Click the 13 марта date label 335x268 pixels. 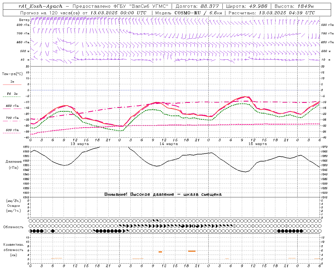pyautogui.click(x=80, y=144)
